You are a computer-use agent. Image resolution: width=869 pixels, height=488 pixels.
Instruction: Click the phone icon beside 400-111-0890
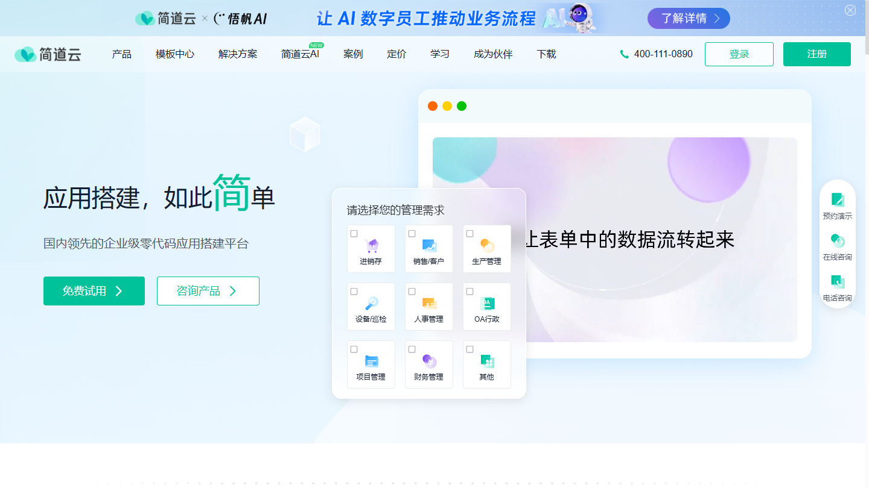click(x=624, y=54)
